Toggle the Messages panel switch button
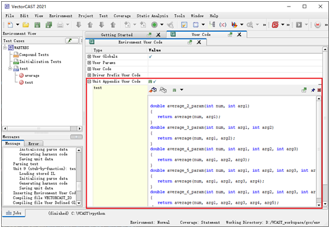330x228 pixels. (x=76, y=137)
